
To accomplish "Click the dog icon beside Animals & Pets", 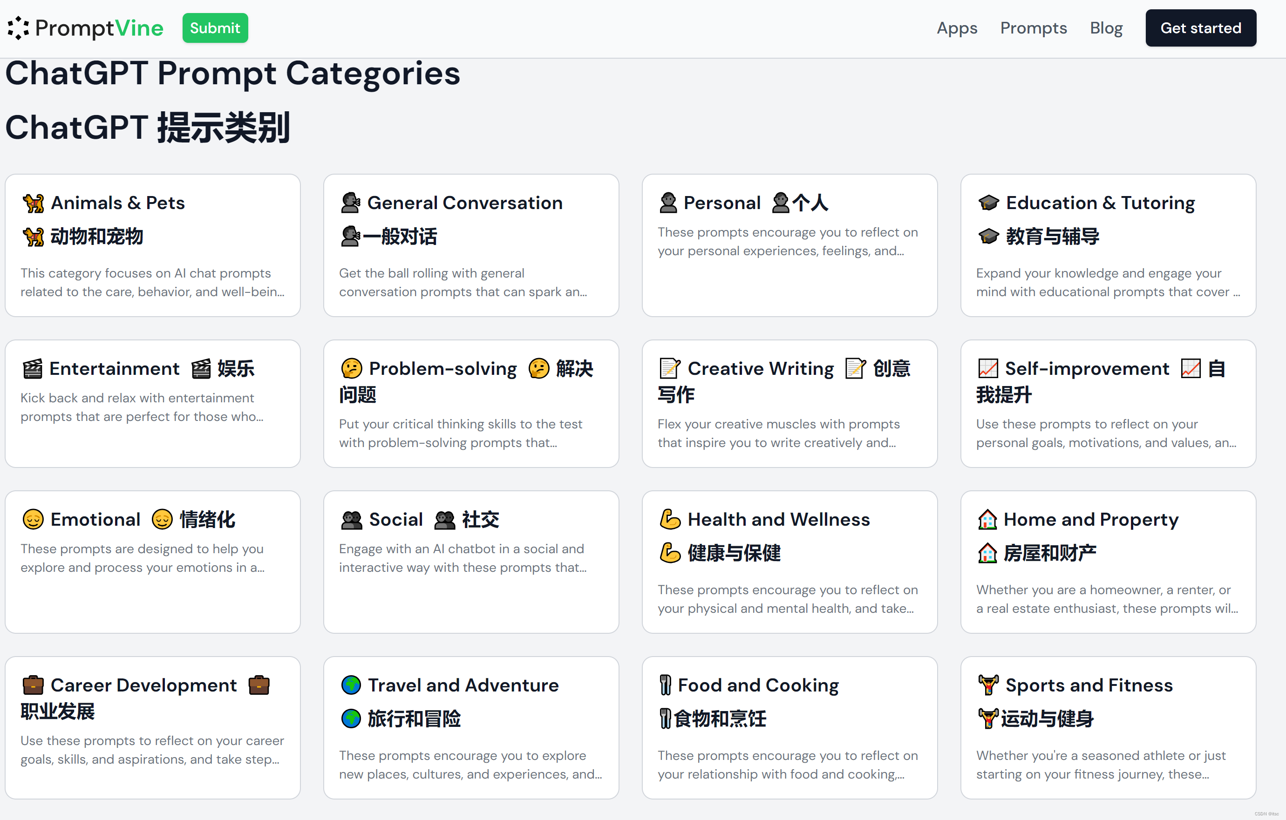I will (x=33, y=203).
